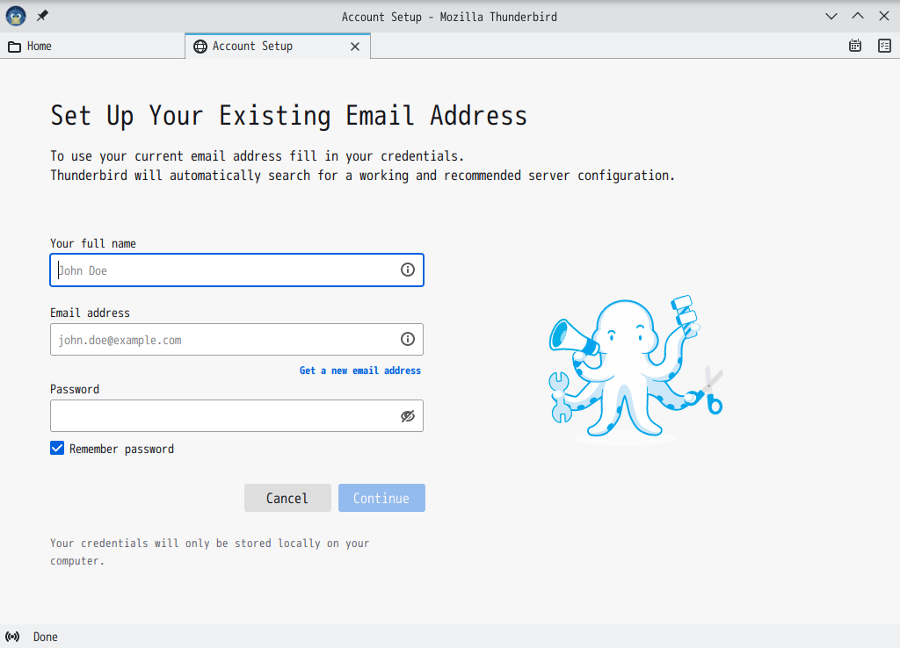Click the Cancel button
The height and width of the screenshot is (648, 900).
pos(287,498)
